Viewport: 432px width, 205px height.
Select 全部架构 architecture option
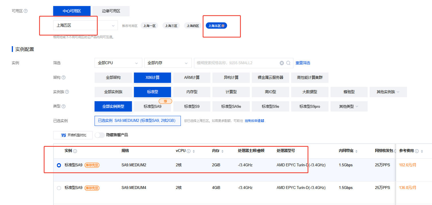click(x=113, y=78)
